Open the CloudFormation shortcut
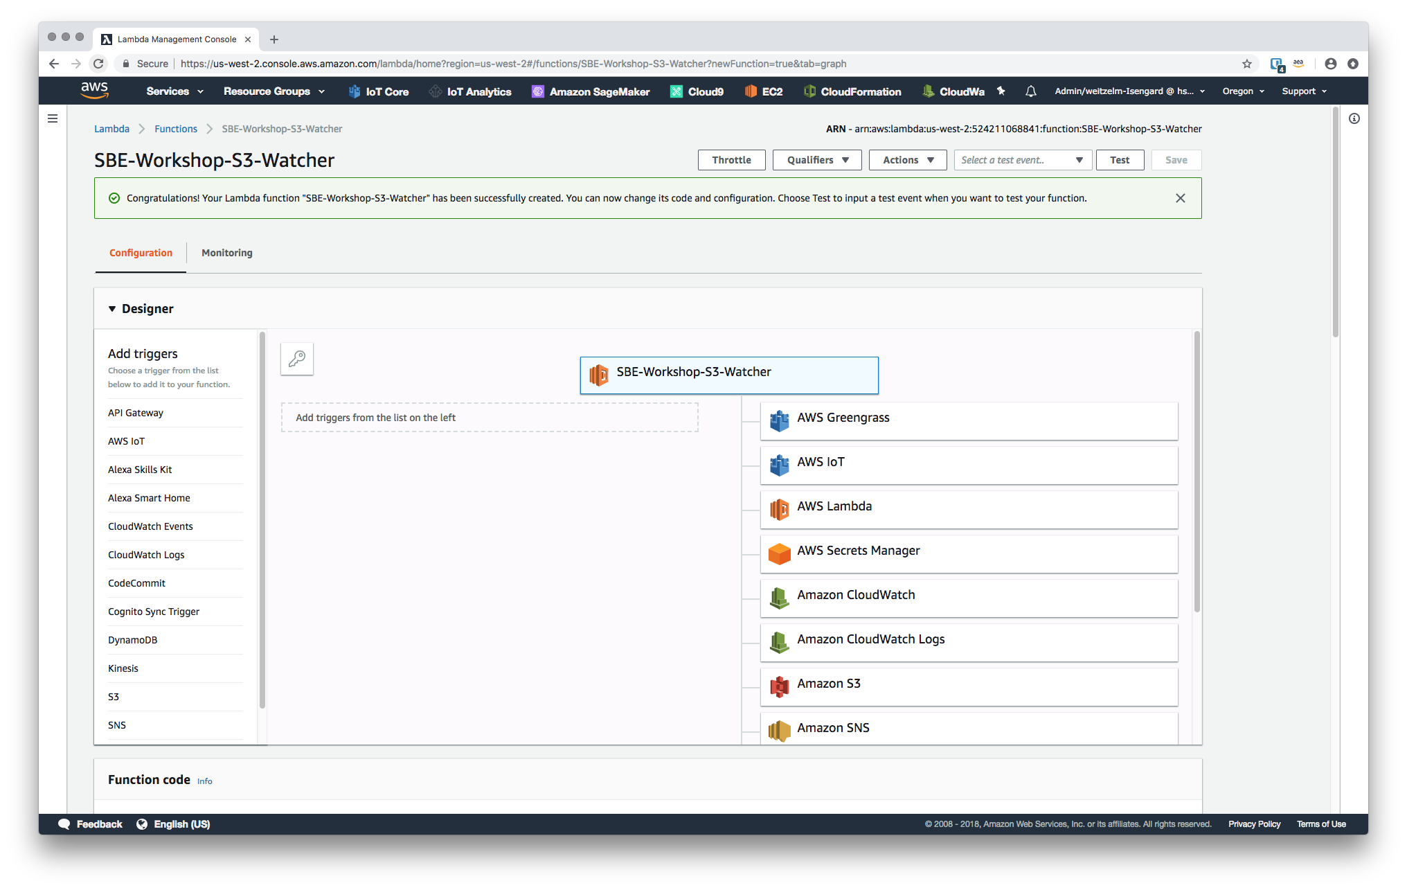1407x890 pixels. coord(852,91)
